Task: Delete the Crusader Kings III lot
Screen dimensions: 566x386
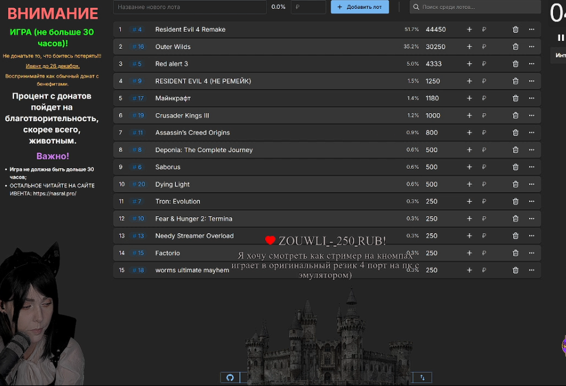Action: [x=516, y=116]
